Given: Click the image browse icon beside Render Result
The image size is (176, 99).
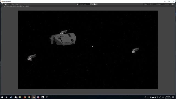Looking at the screenshot, I should [x=78, y=4].
